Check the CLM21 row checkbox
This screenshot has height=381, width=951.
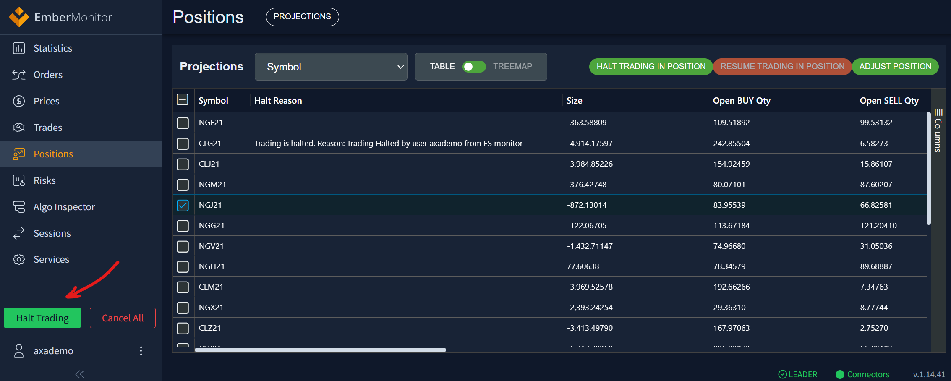183,287
